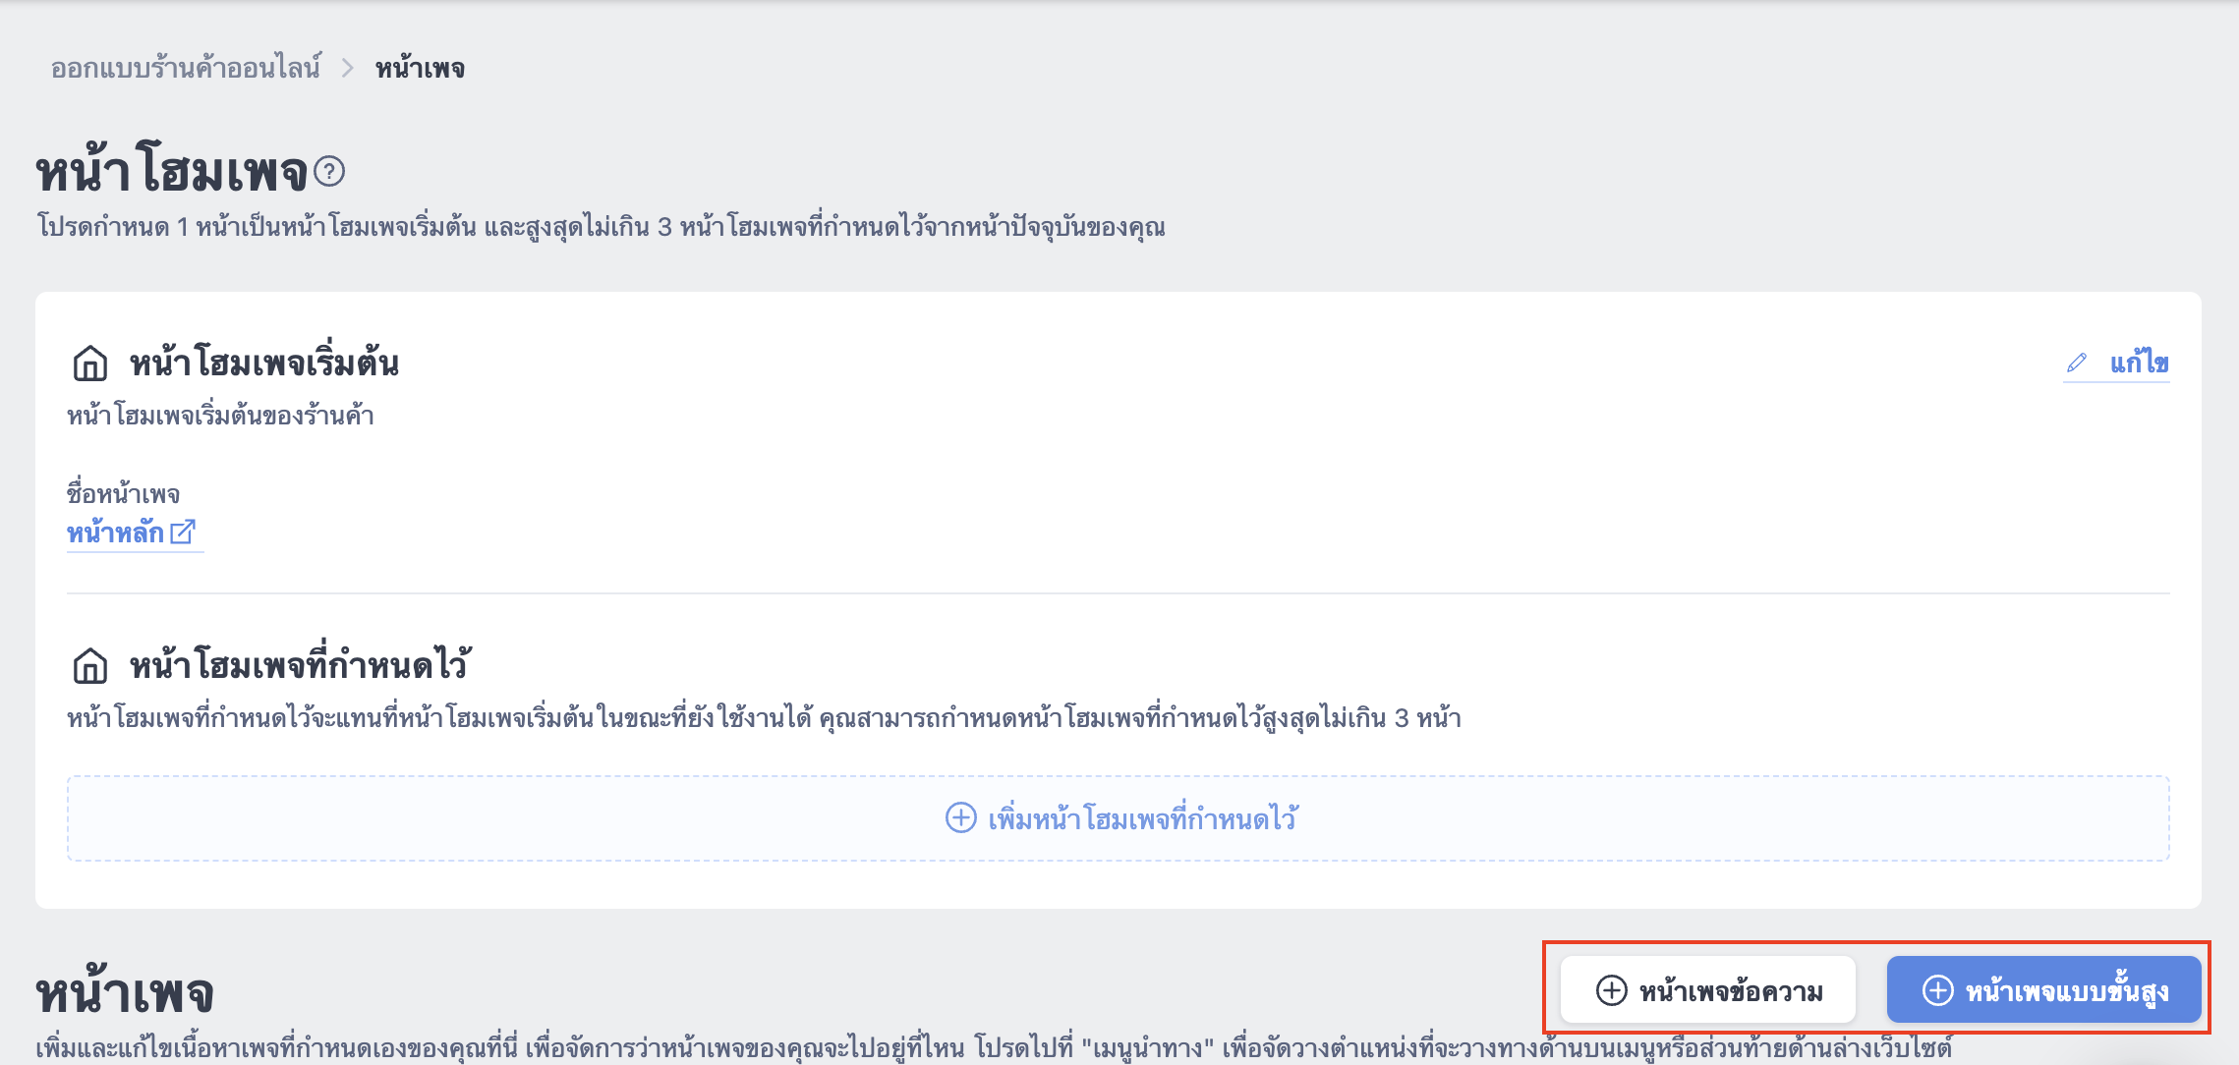Click the home icon beside หน้าโฮมเพจเริ่มต้น
The height and width of the screenshot is (1065, 2239).
tap(90, 363)
